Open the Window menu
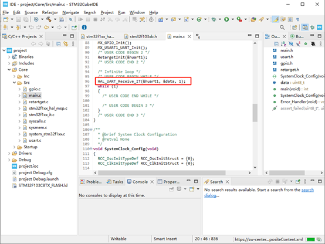The height and width of the screenshot is (244, 325). (137, 12)
